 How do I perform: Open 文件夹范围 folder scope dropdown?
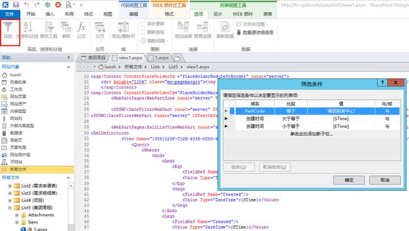(252, 24)
